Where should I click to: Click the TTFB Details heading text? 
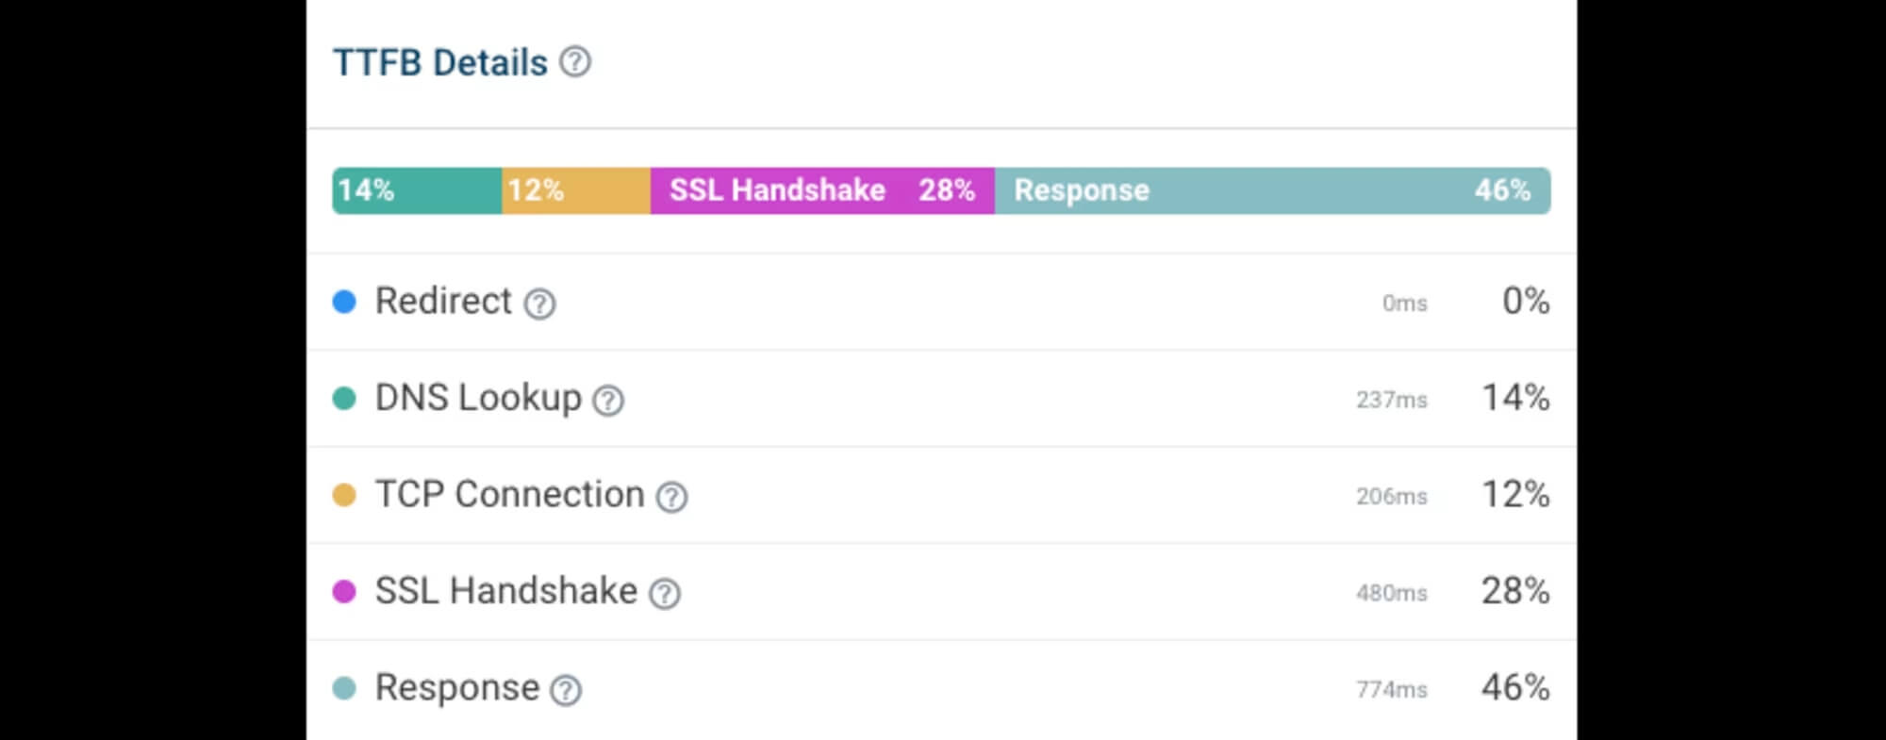click(440, 63)
